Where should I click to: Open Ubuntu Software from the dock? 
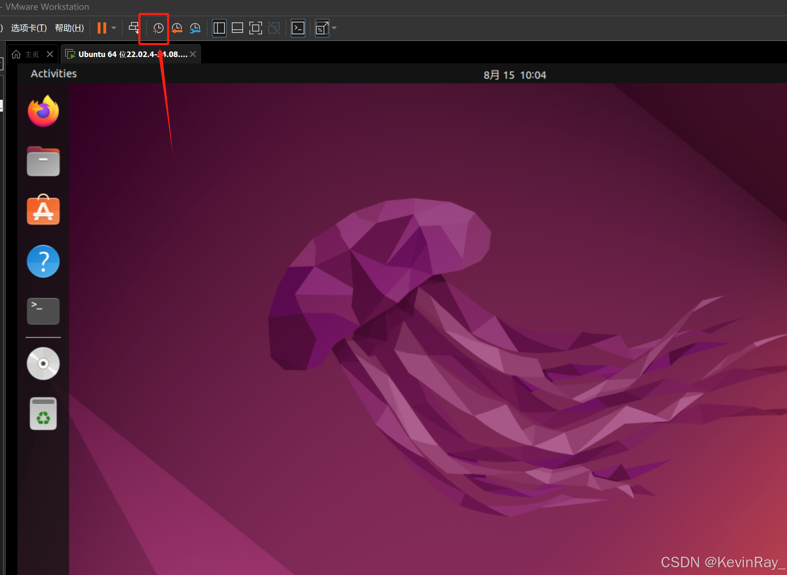pyautogui.click(x=43, y=210)
